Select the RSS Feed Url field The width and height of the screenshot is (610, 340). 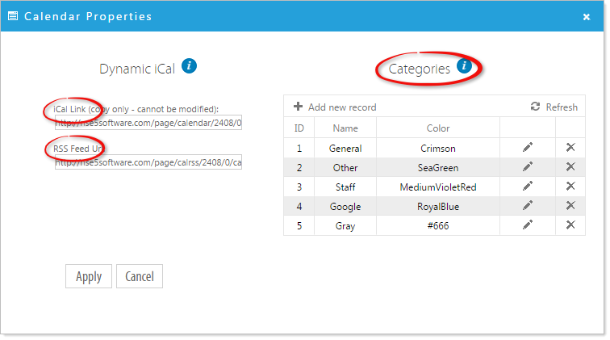coord(148,162)
